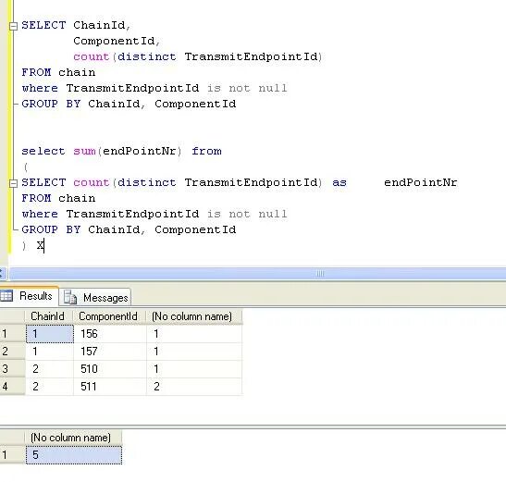506x482 pixels.
Task: Select the second grid's (No column name) header
Action: [x=73, y=438]
